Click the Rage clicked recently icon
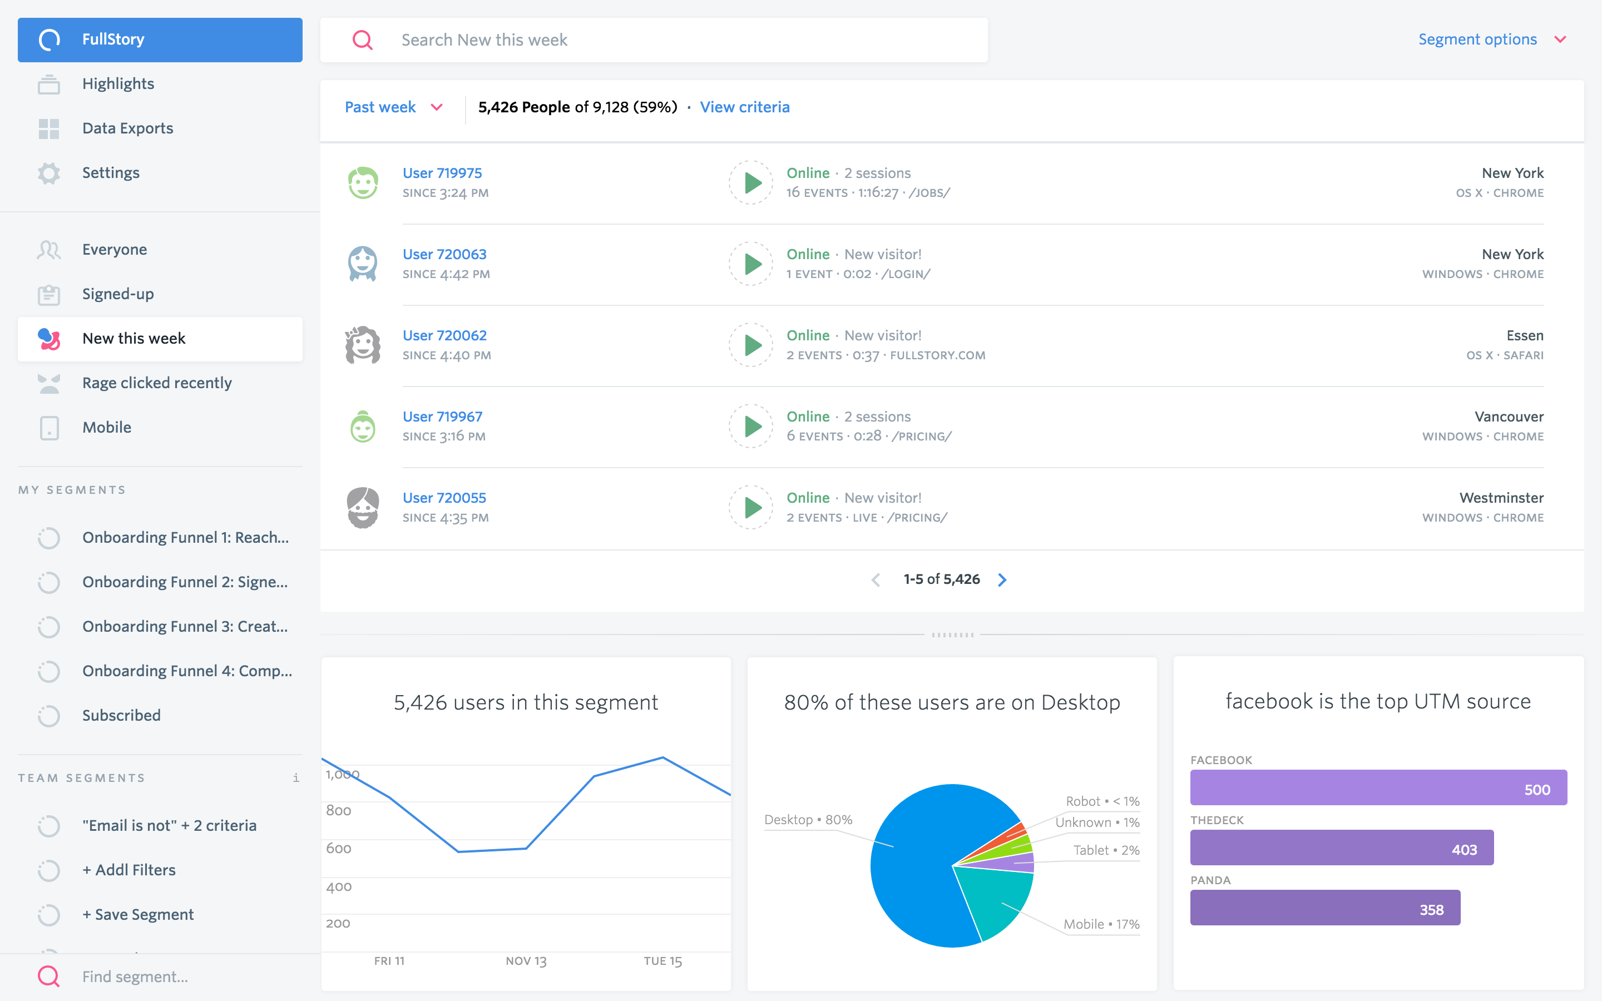The height and width of the screenshot is (1001, 1602). pos(49,383)
